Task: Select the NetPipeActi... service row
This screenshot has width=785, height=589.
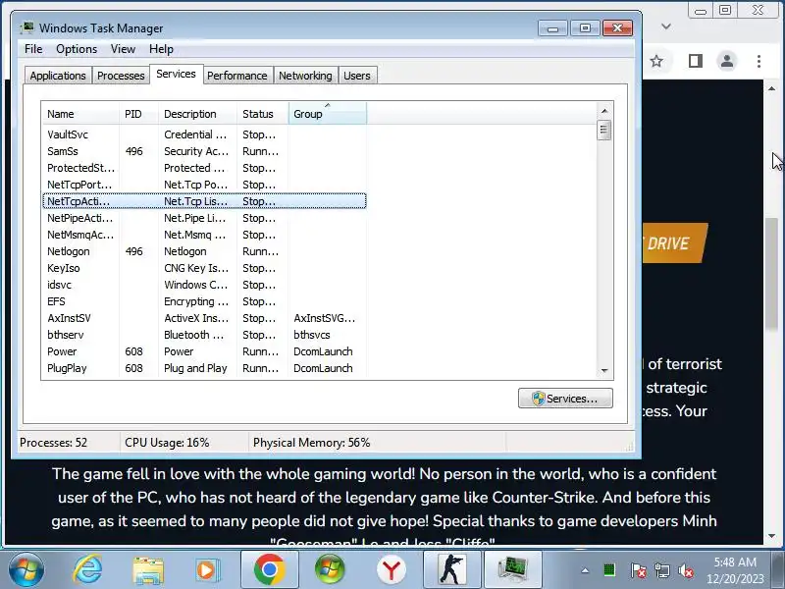Action: [x=204, y=218]
